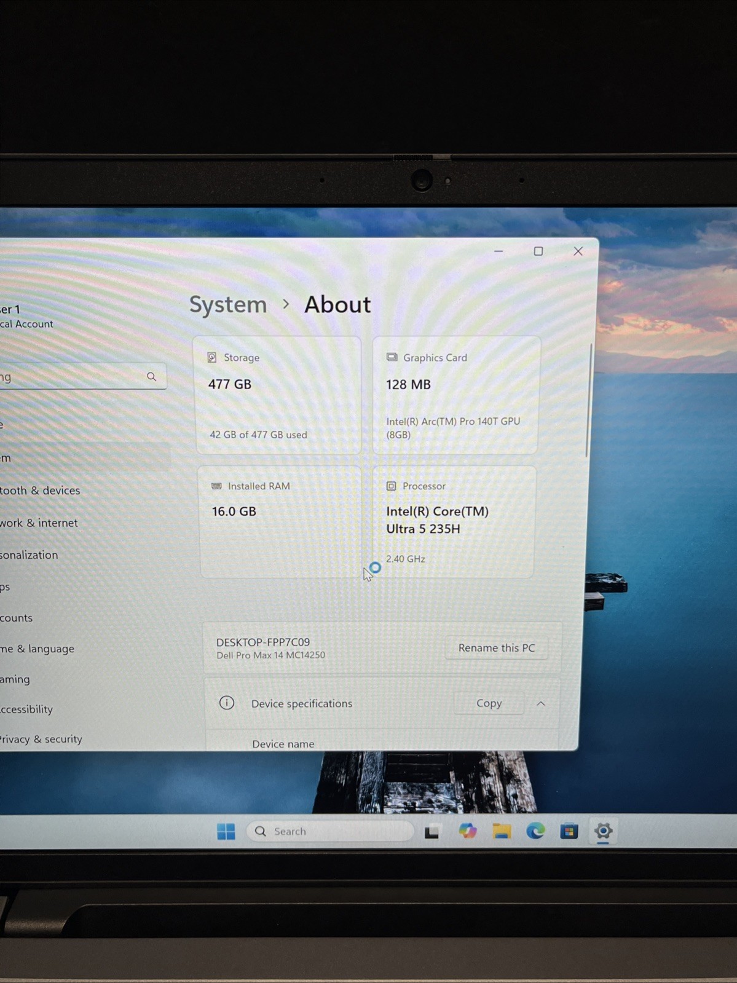Click the taskbar search magnifier icon
Viewport: 737px width, 983px height.
coord(261,831)
